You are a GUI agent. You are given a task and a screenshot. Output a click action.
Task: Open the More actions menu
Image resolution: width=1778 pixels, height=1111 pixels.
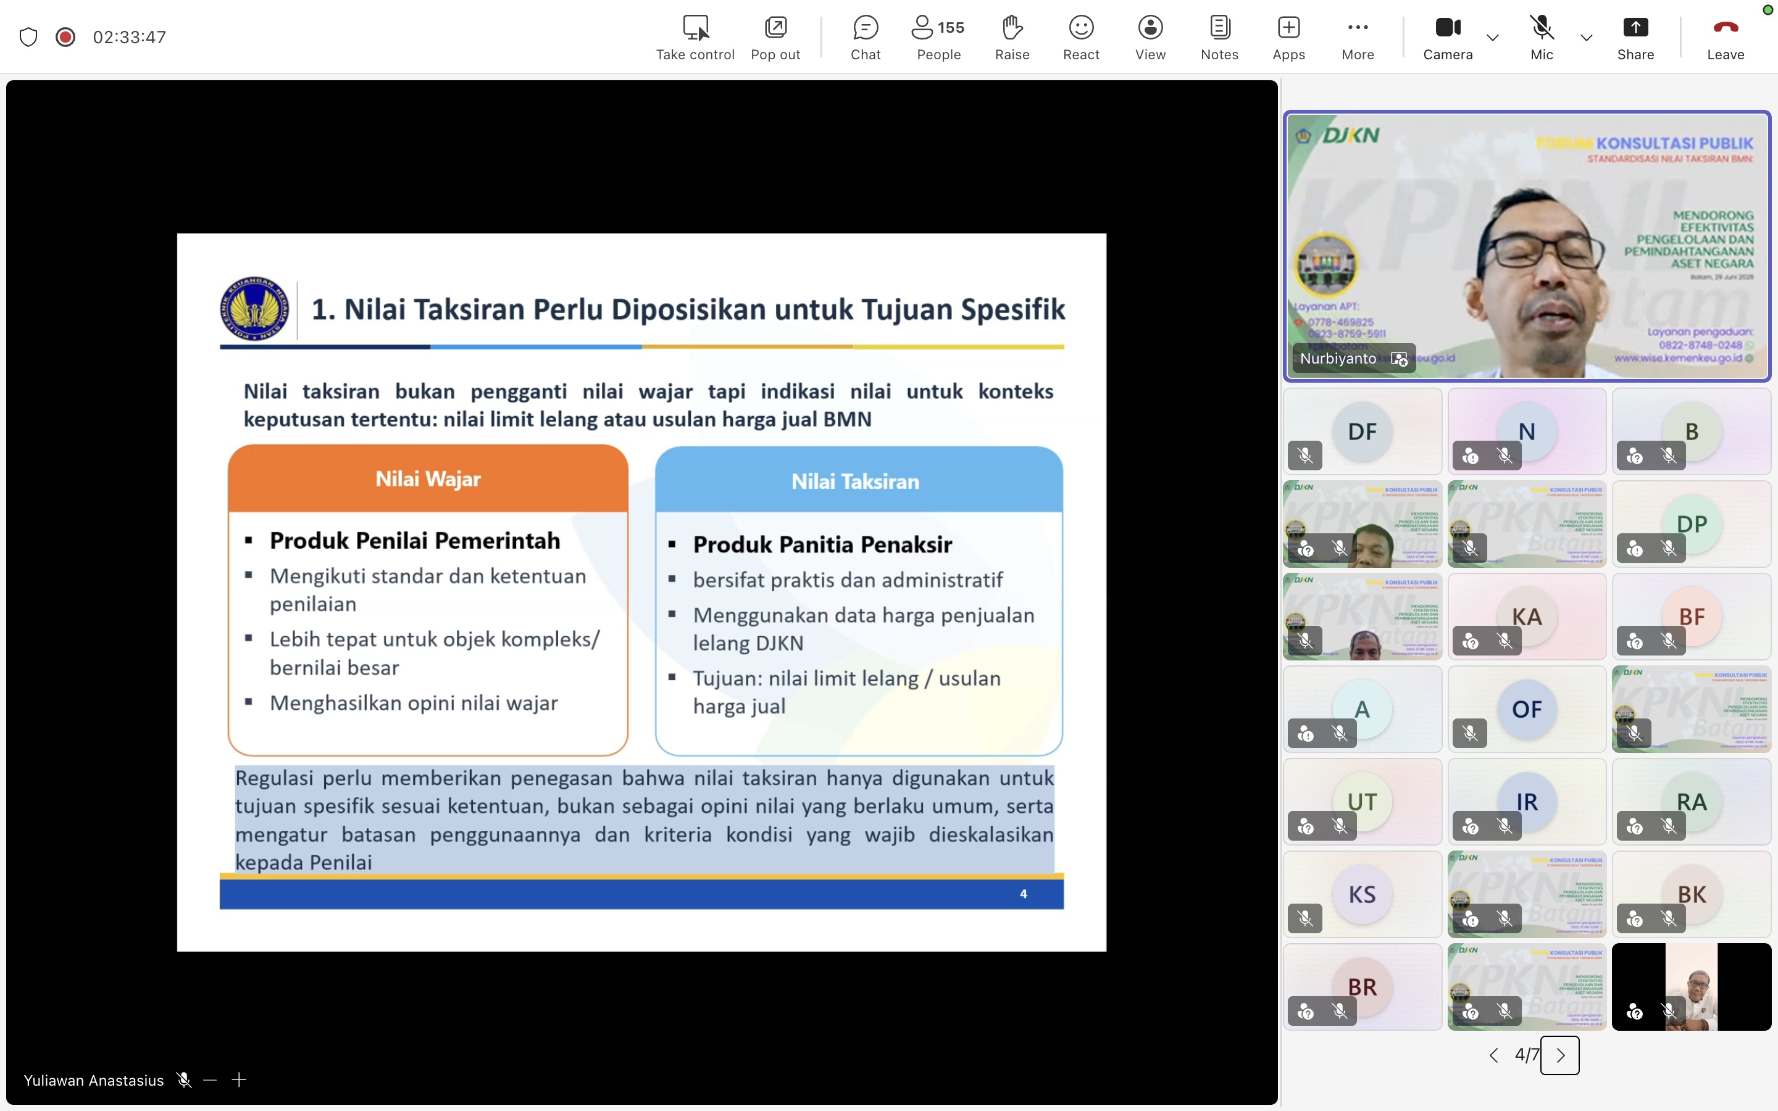click(x=1358, y=37)
